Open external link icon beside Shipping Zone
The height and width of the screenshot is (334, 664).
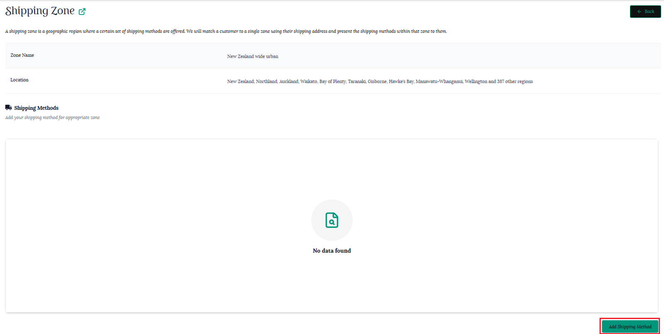pos(82,12)
